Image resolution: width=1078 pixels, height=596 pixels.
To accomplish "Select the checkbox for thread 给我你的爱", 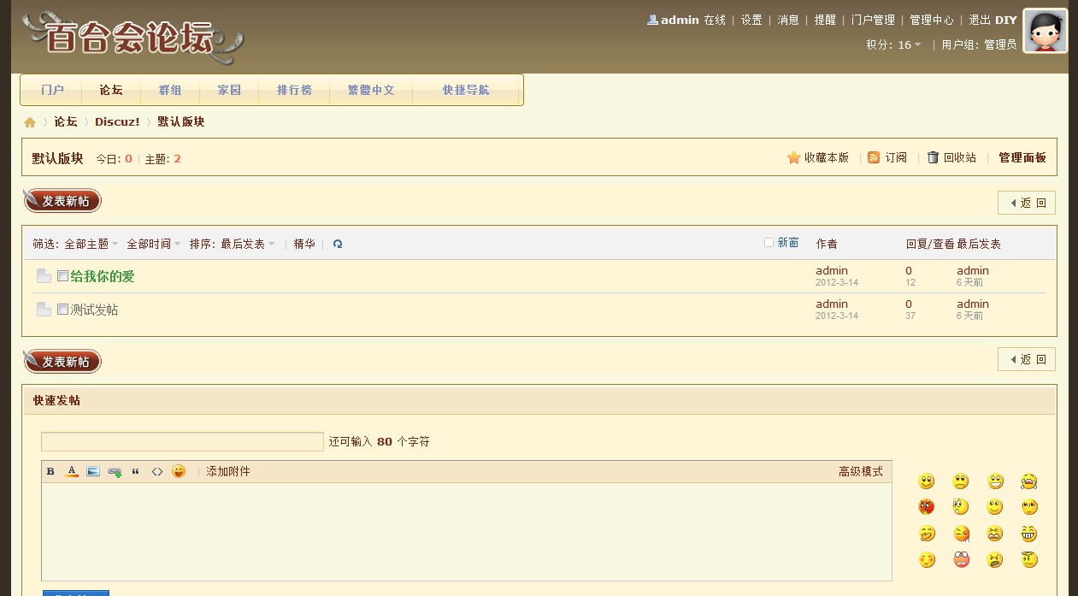I will 62,276.
